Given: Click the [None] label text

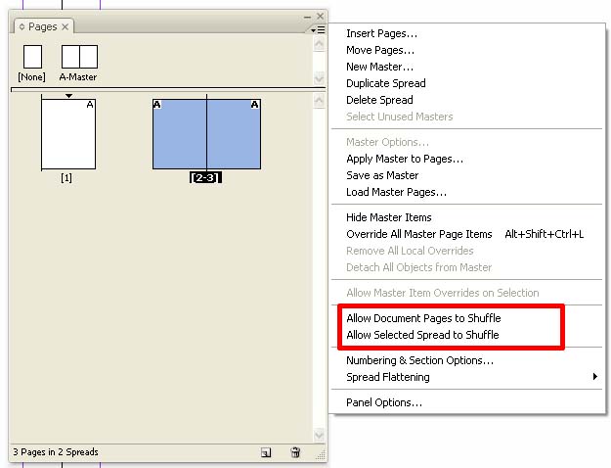Looking at the screenshot, I should 31,77.
